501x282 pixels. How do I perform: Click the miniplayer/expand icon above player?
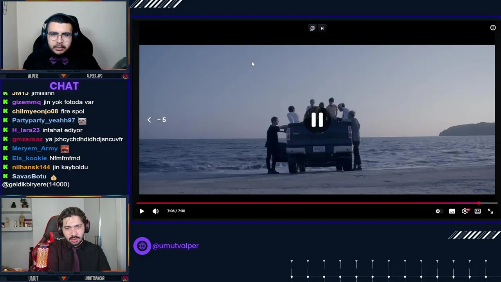tap(312, 28)
